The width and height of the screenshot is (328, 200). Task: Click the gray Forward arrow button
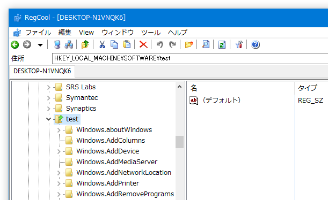tap(27, 44)
